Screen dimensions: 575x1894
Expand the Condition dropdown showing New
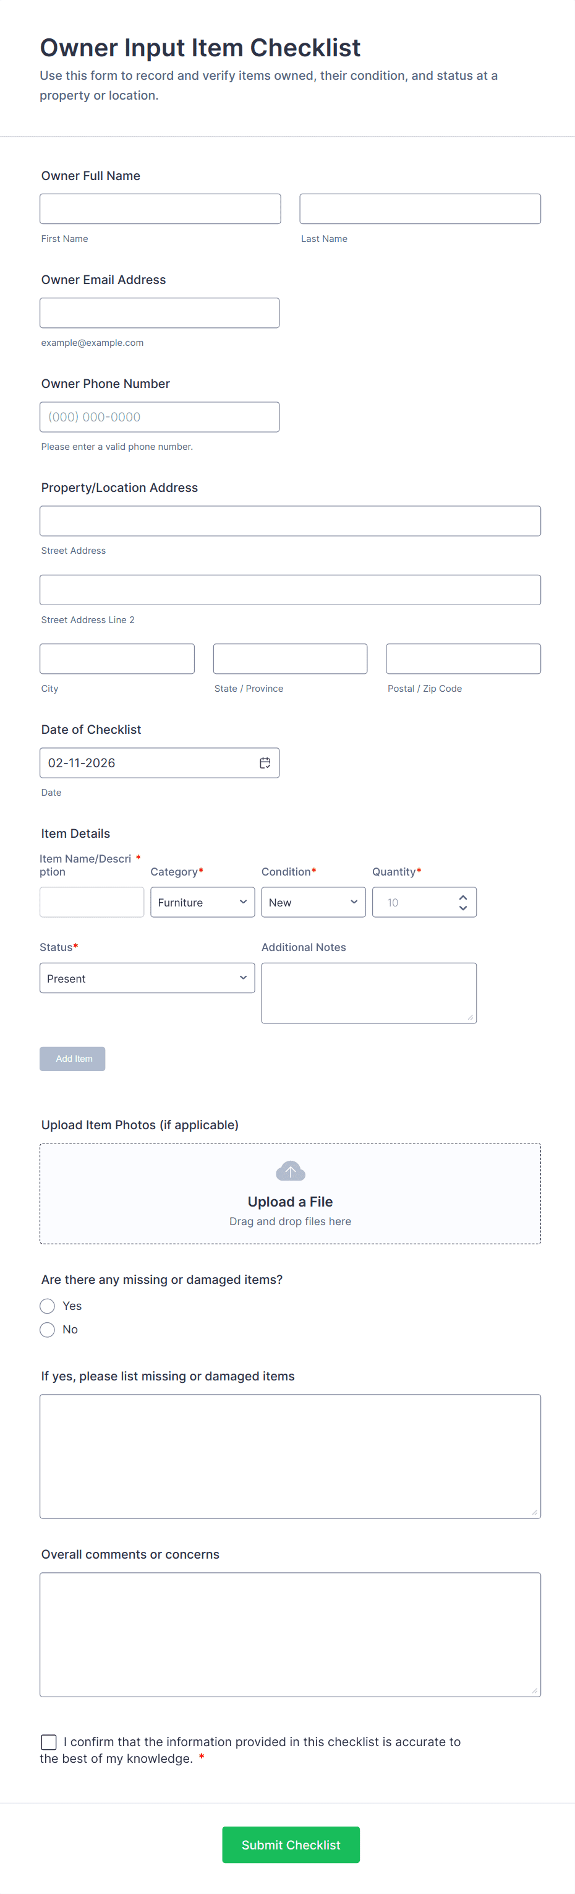[x=313, y=902]
